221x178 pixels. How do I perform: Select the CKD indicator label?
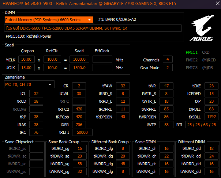point(206,52)
